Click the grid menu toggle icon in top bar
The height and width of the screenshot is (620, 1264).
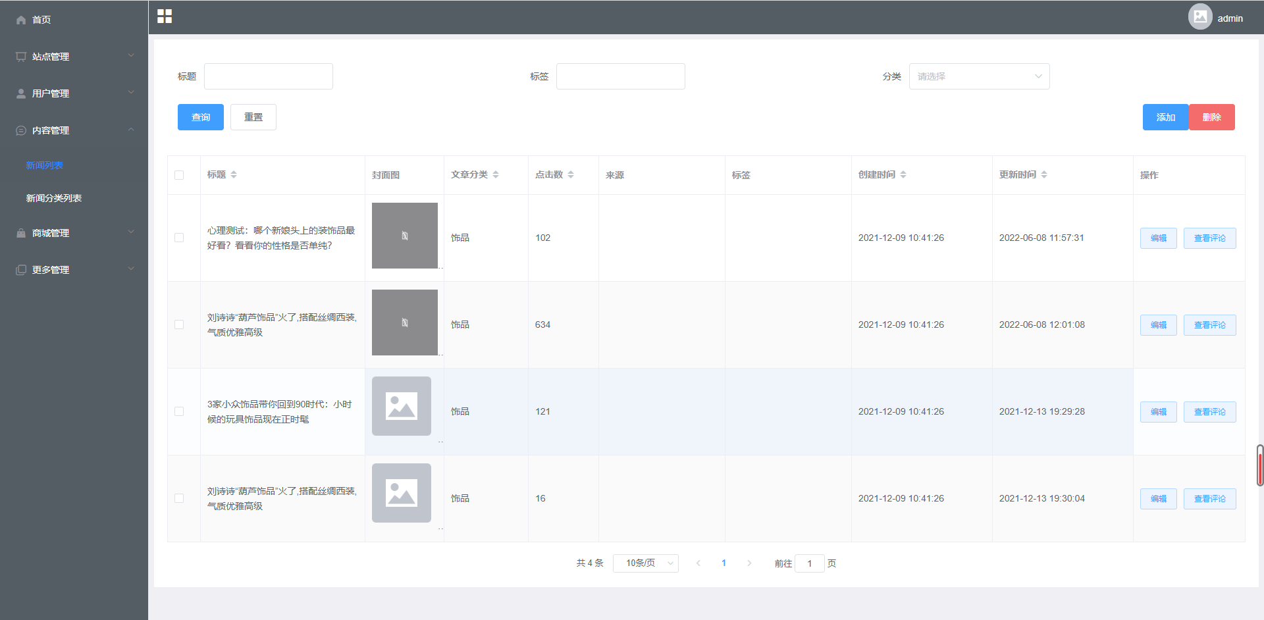[165, 16]
